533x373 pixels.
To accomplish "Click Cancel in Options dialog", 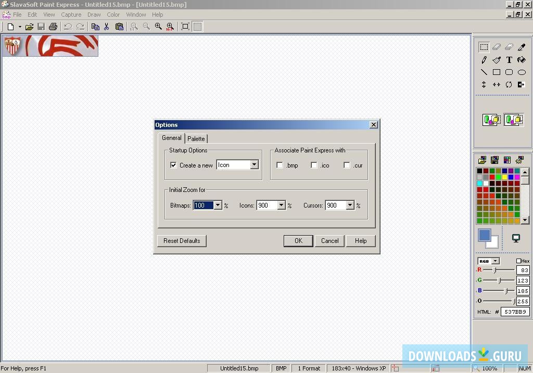I will [x=329, y=240].
